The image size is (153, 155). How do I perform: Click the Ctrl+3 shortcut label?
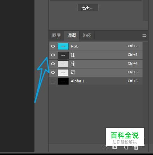pos(132,55)
